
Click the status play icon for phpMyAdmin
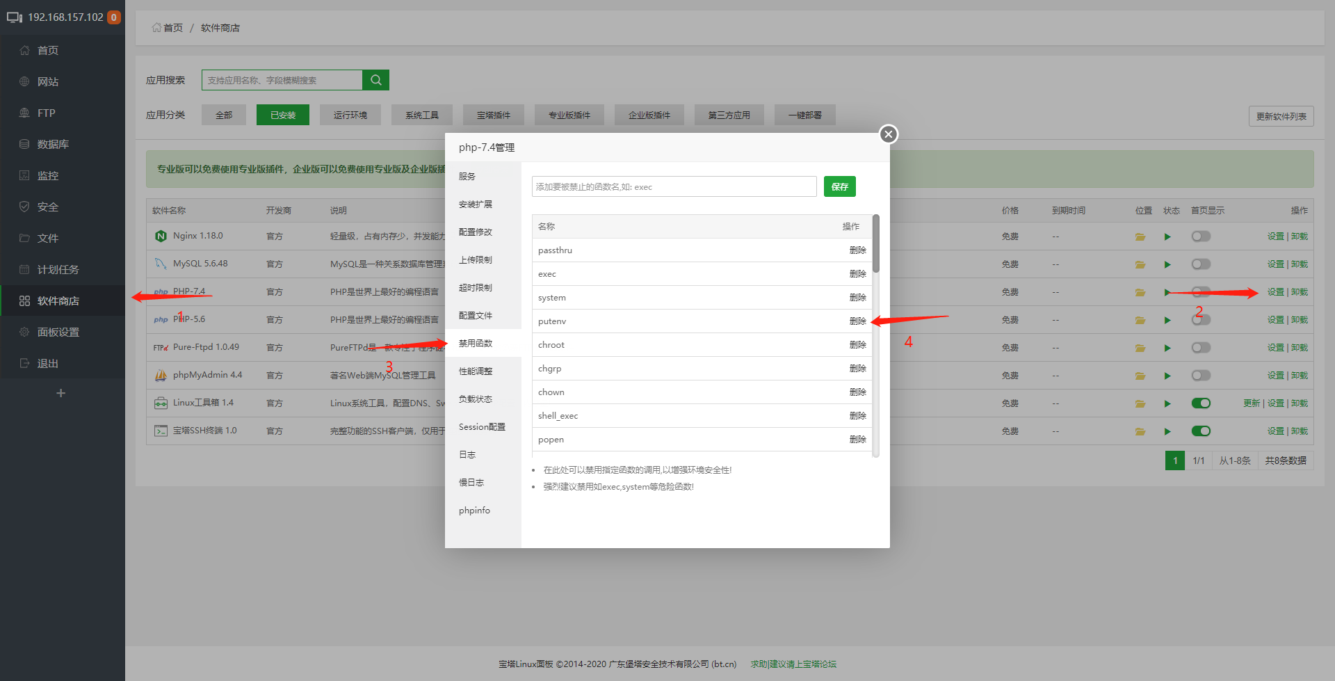pos(1167,376)
